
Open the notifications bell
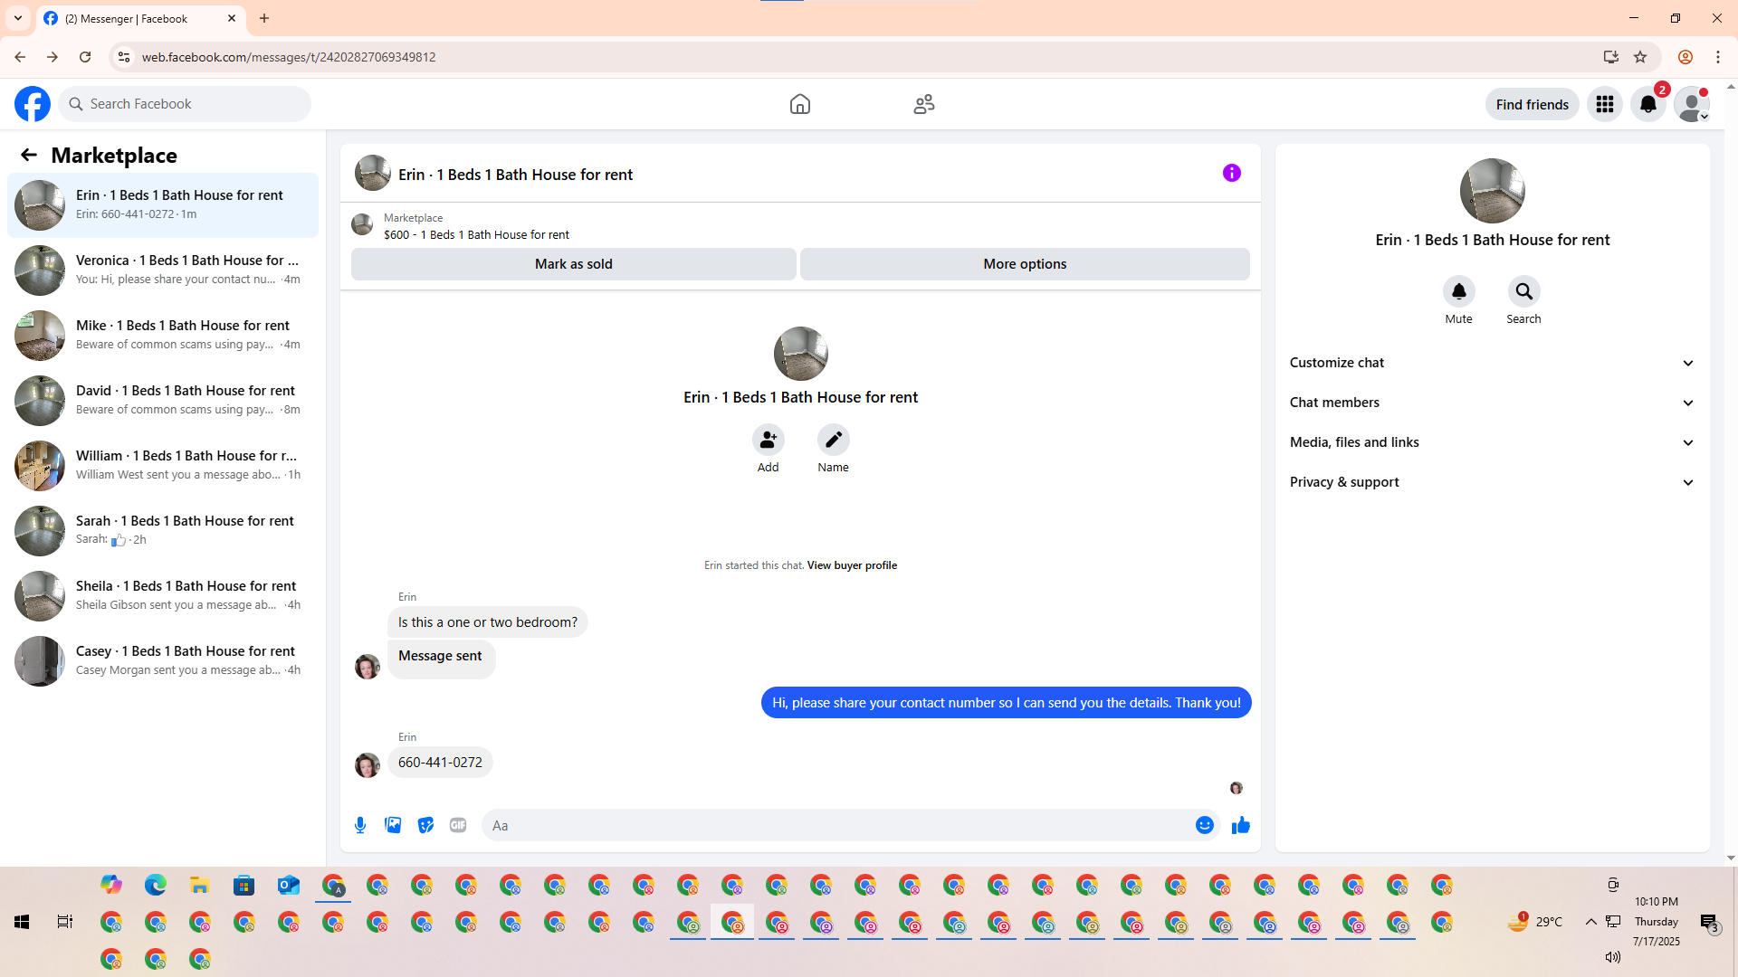[x=1648, y=104]
